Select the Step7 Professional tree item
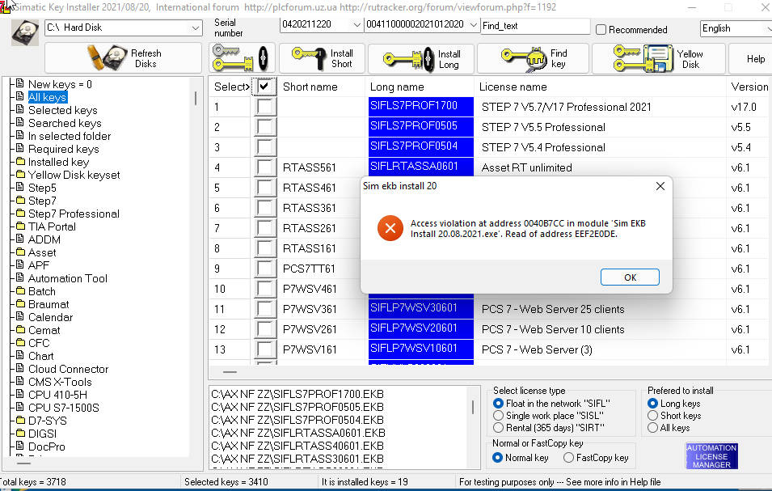 pyautogui.click(x=74, y=214)
